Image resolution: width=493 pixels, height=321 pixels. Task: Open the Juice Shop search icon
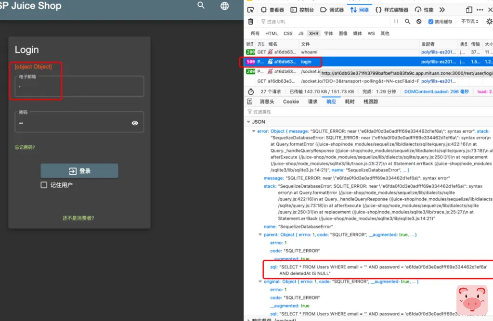tap(201, 5)
